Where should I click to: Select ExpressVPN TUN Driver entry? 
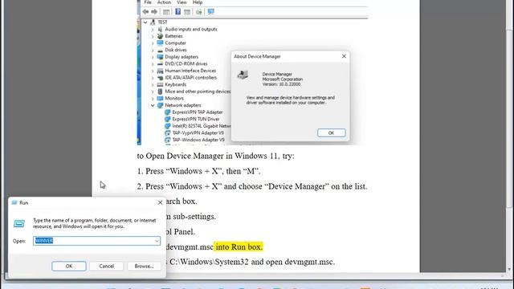[196, 119]
